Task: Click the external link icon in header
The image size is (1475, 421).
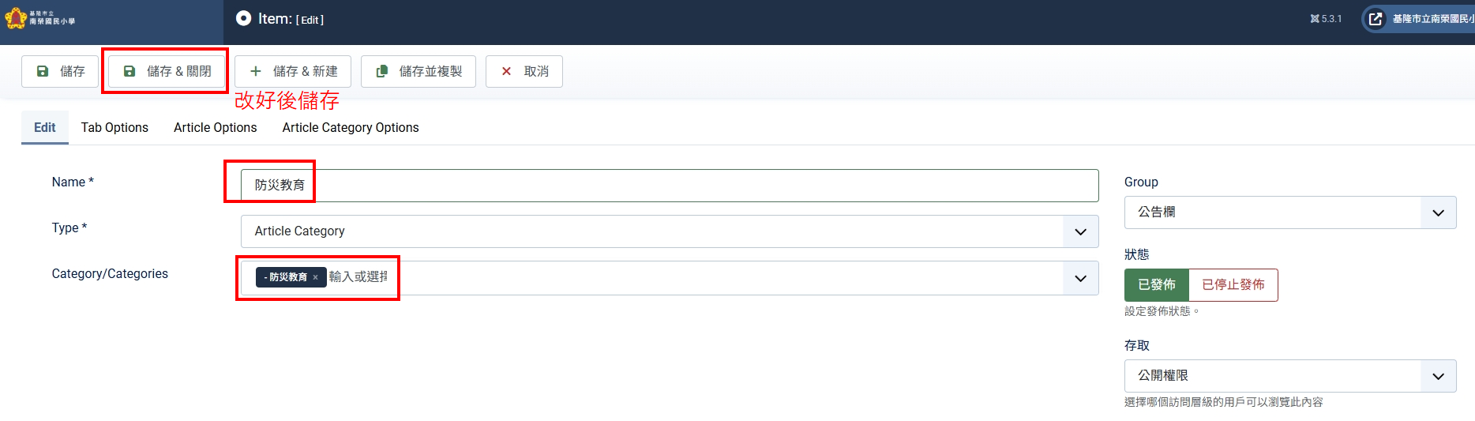Action: click(1376, 19)
